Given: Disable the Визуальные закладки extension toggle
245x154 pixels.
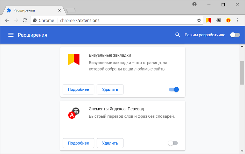Looking at the screenshot, I should 174,89.
